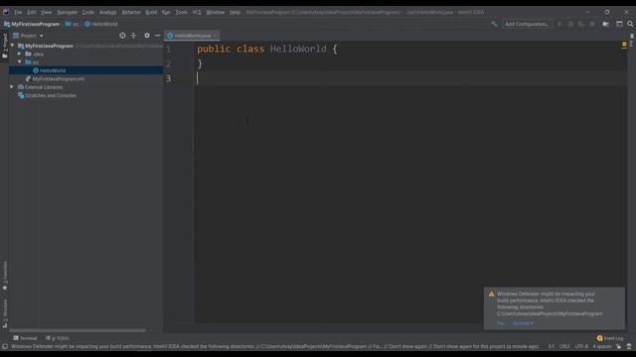Click the HelloWorld class icon in breadcrumb
This screenshot has height=357, width=636.
coord(87,24)
